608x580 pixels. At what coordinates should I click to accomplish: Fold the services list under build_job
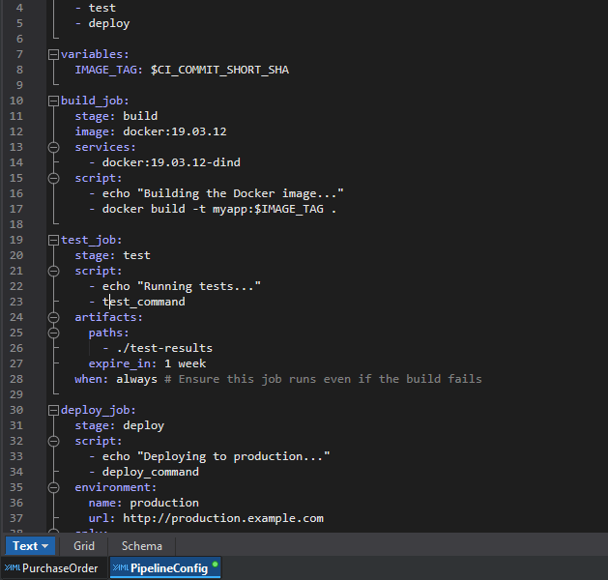(53, 147)
